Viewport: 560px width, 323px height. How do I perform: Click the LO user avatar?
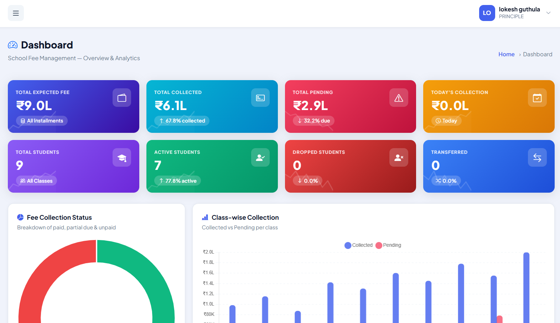[x=487, y=13]
